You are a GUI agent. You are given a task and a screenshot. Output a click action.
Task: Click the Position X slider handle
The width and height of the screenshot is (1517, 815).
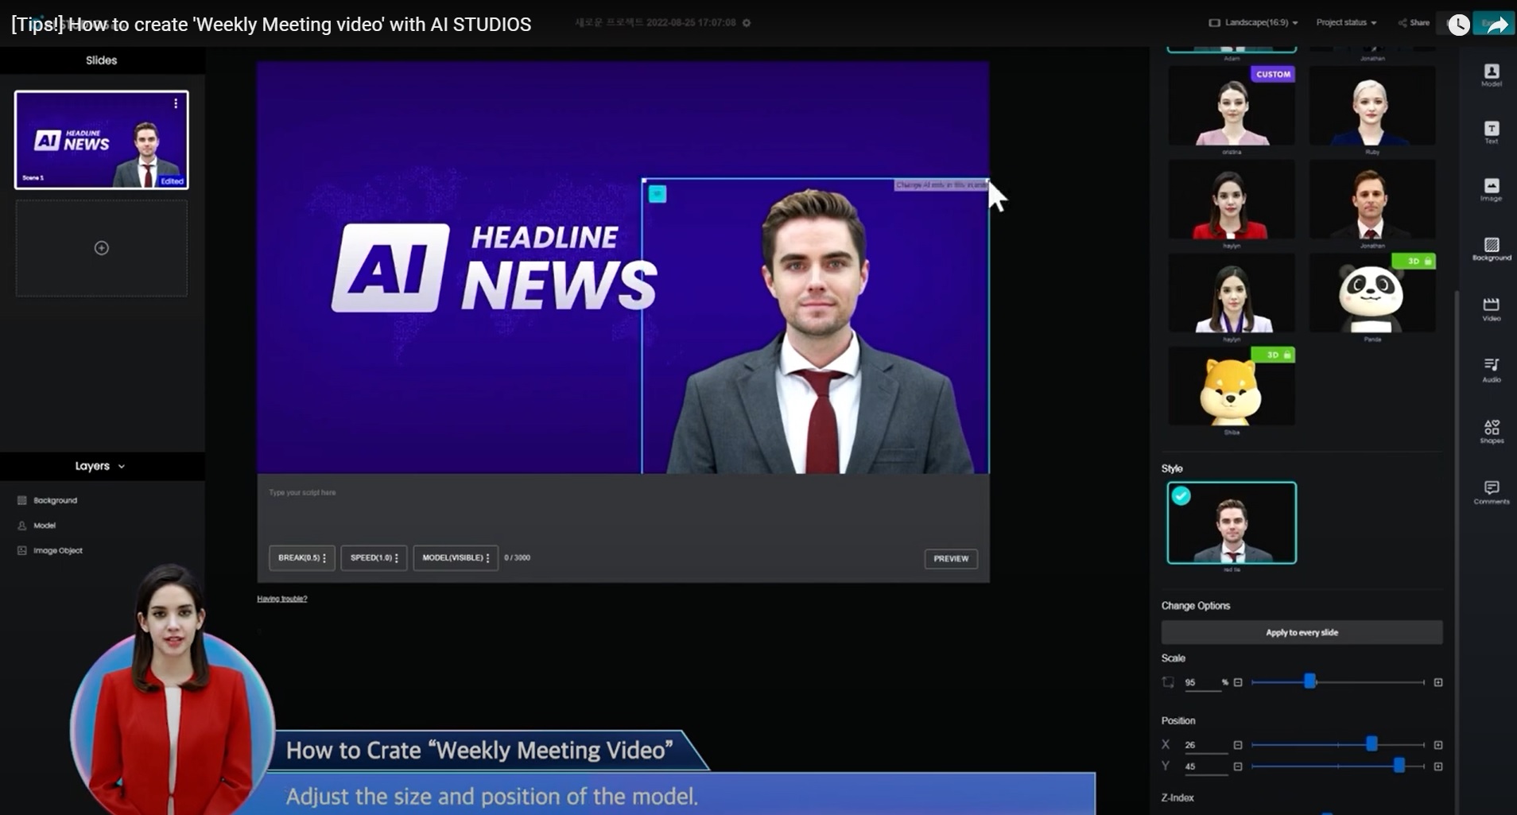(1372, 744)
